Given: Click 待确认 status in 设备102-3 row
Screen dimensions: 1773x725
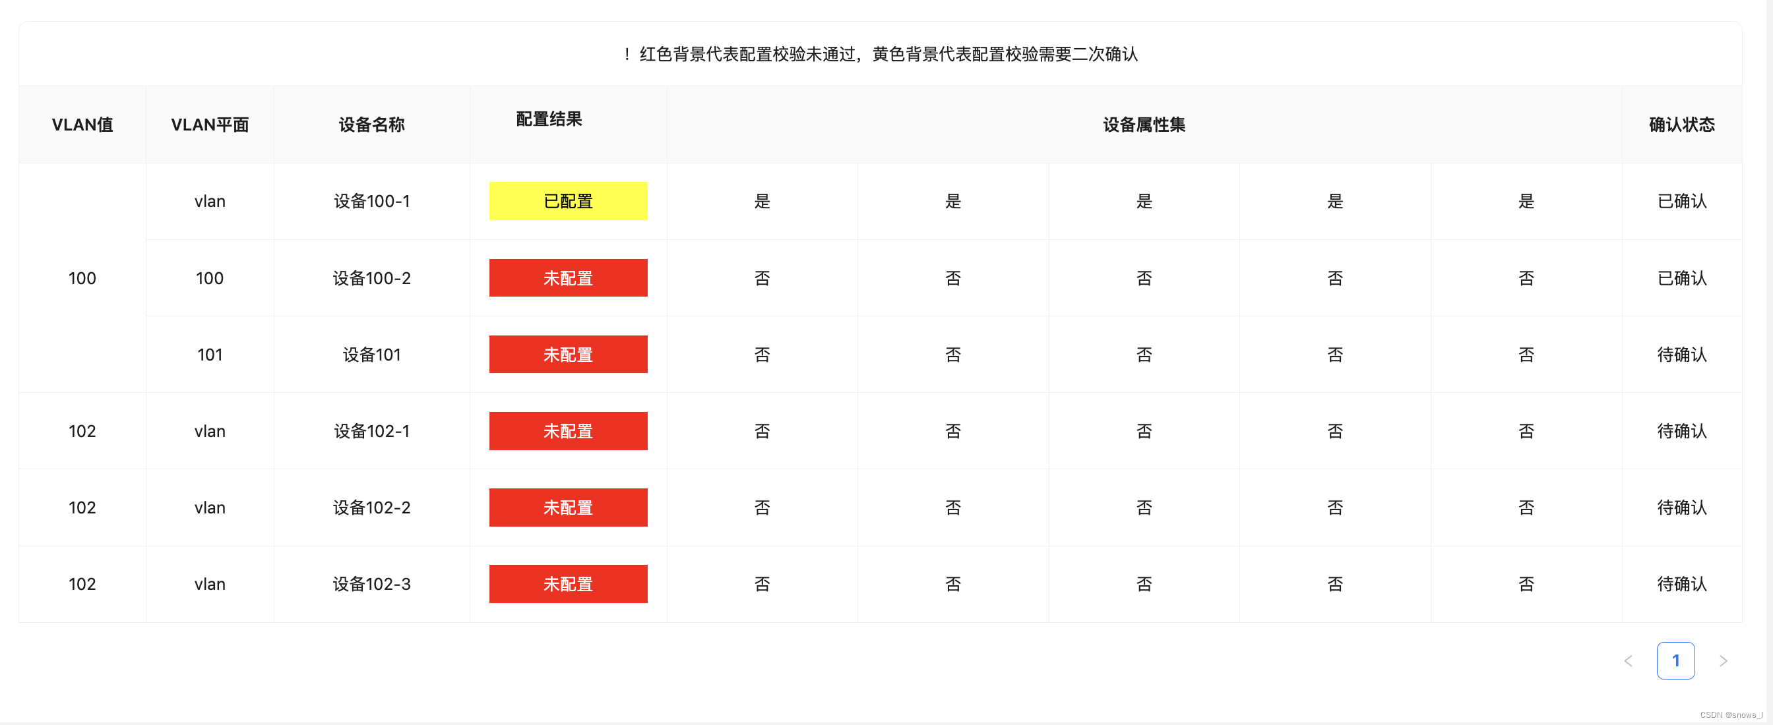Looking at the screenshot, I should click(1681, 584).
